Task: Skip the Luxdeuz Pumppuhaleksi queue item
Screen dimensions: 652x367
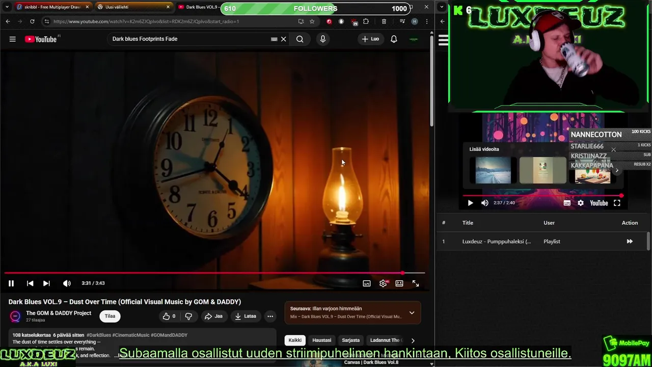Action: tap(630, 242)
